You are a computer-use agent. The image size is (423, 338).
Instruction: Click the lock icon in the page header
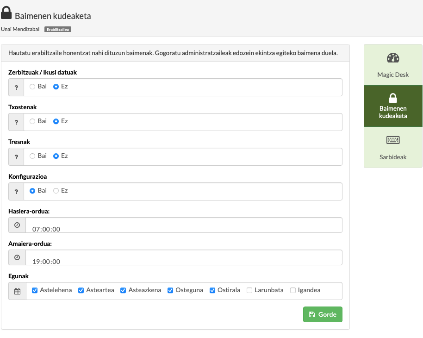point(6,13)
